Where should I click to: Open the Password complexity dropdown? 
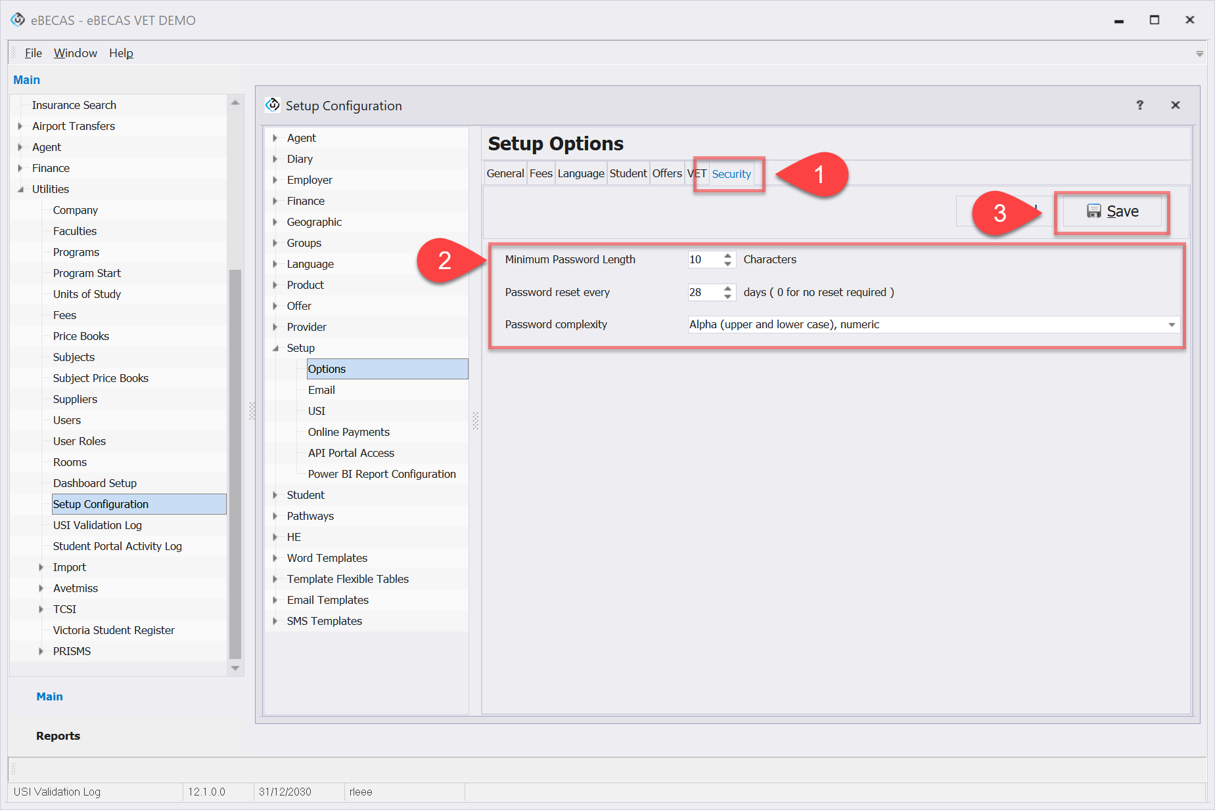[1171, 325]
